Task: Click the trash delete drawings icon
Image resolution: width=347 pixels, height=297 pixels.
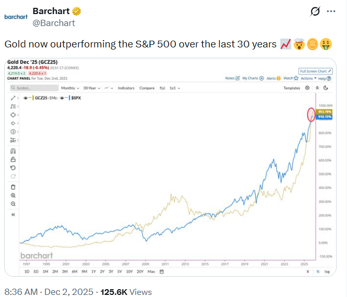Action: point(13,187)
